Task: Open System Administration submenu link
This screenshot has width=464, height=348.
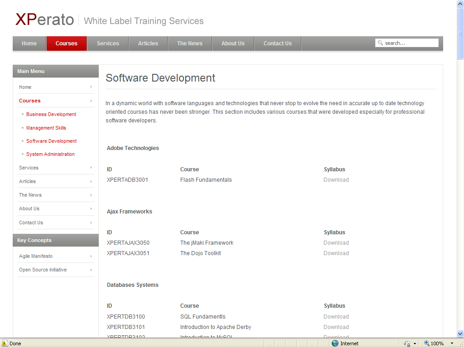Action: click(50, 154)
